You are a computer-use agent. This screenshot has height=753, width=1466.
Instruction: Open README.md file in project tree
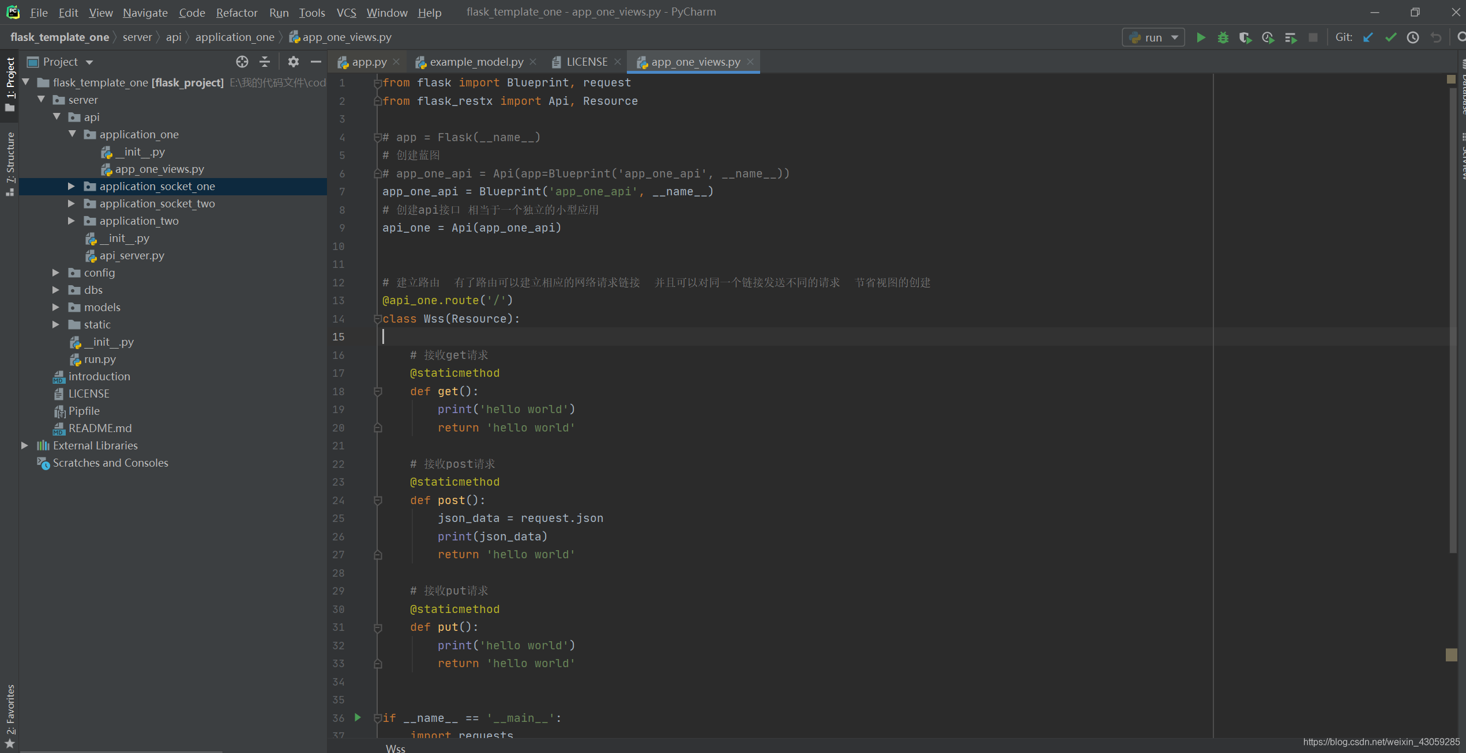(x=100, y=428)
